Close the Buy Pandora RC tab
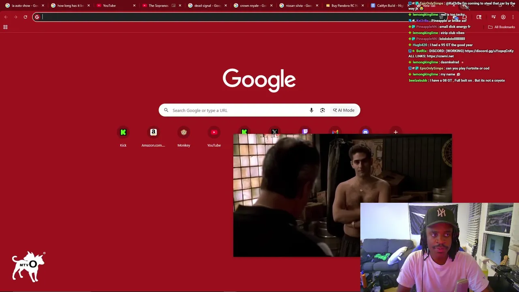519x292 pixels. (363, 6)
